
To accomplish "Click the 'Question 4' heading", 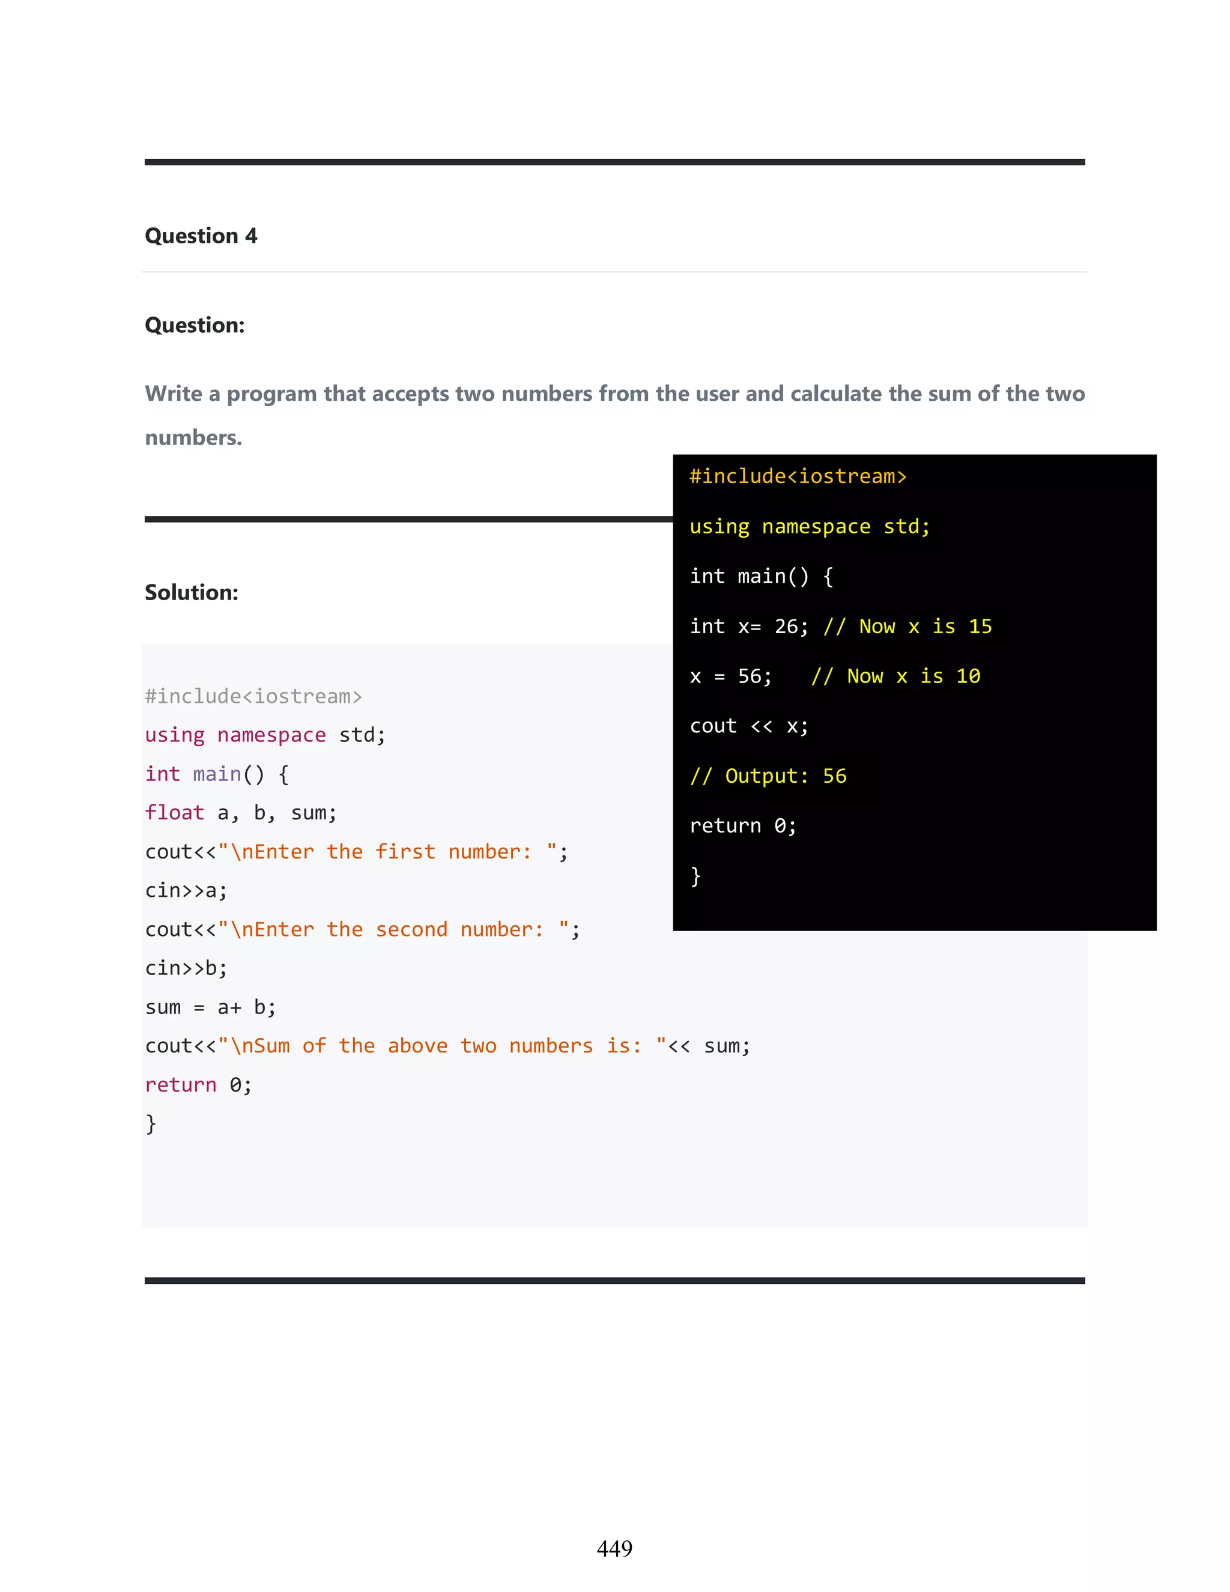I will pyautogui.click(x=201, y=236).
